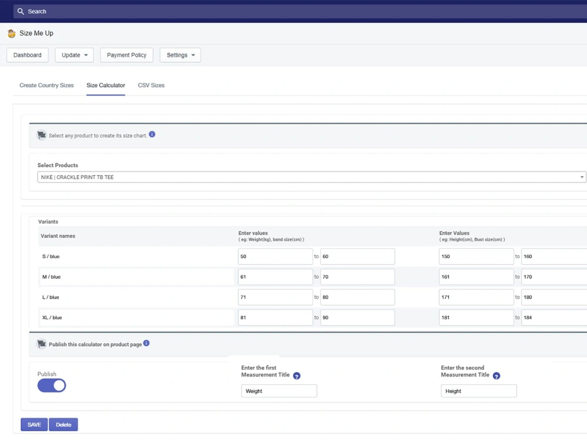Edit S / blue maximum height 160
587x440 pixels.
click(554, 257)
